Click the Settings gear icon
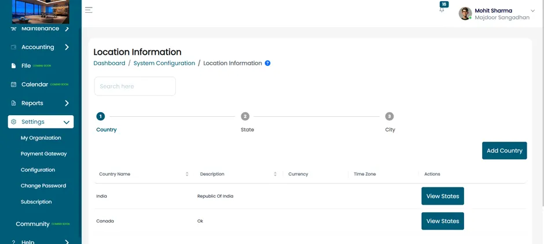The image size is (544, 244). click(x=13, y=121)
